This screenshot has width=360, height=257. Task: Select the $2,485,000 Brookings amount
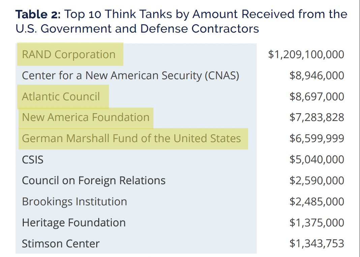[x=317, y=202]
